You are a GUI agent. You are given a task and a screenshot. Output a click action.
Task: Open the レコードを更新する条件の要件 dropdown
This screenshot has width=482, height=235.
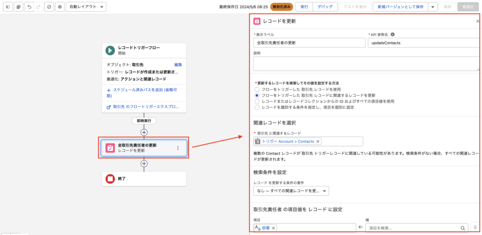290,191
